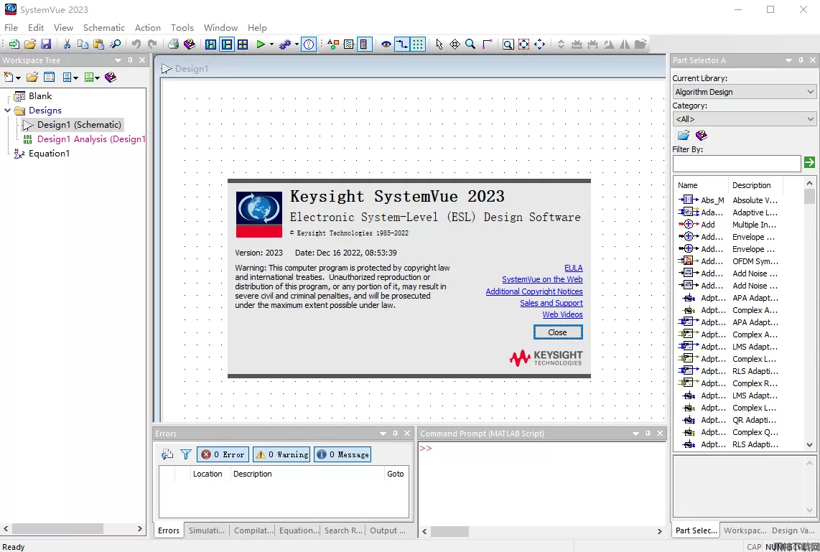Click the Save floppy disk toolbar icon
820x552 pixels.
46,45
